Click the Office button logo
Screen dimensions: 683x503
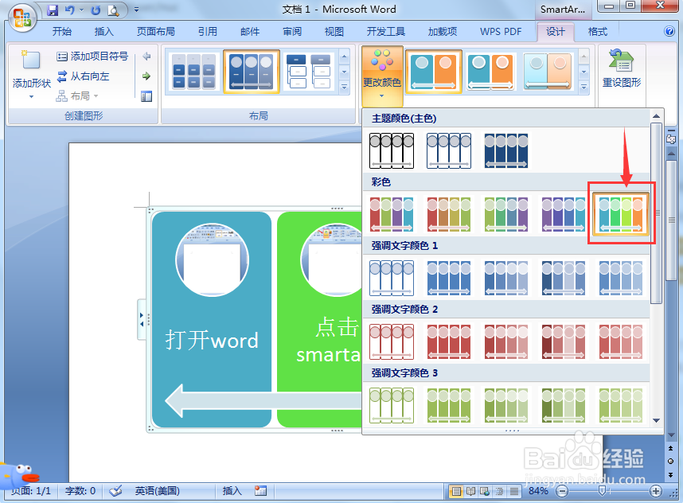pyautogui.click(x=21, y=18)
